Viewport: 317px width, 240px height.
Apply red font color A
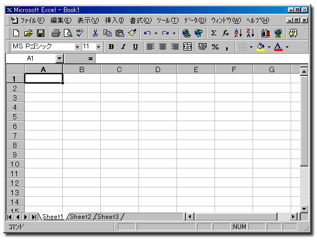(x=278, y=47)
